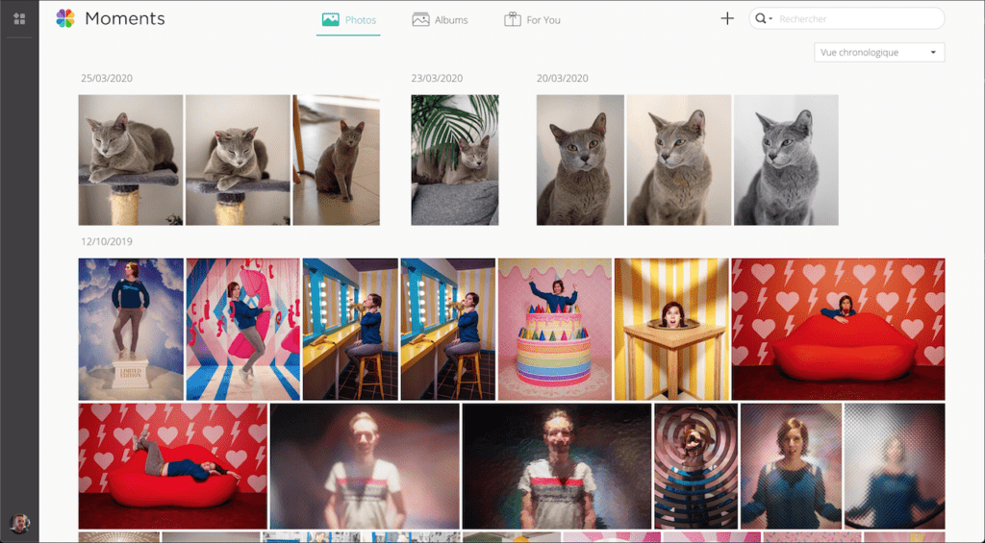Click the Moments colorful flower logo

point(65,19)
